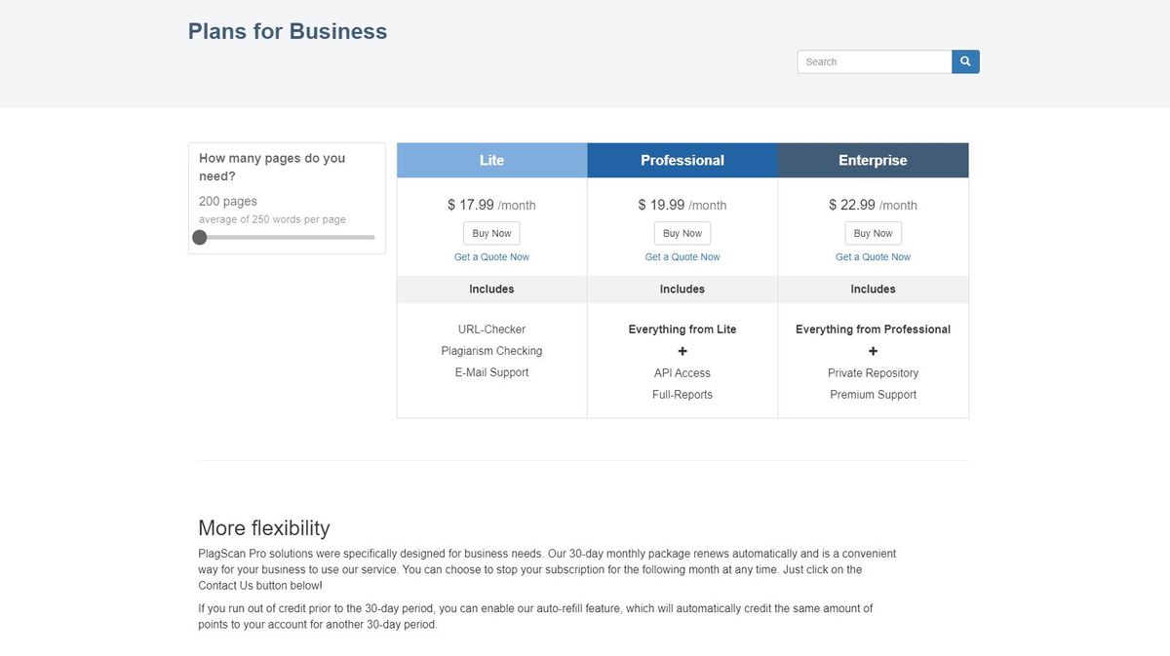The image size is (1170, 656).
Task: Click the $ 17.99 /month Lite price
Action: (491, 205)
